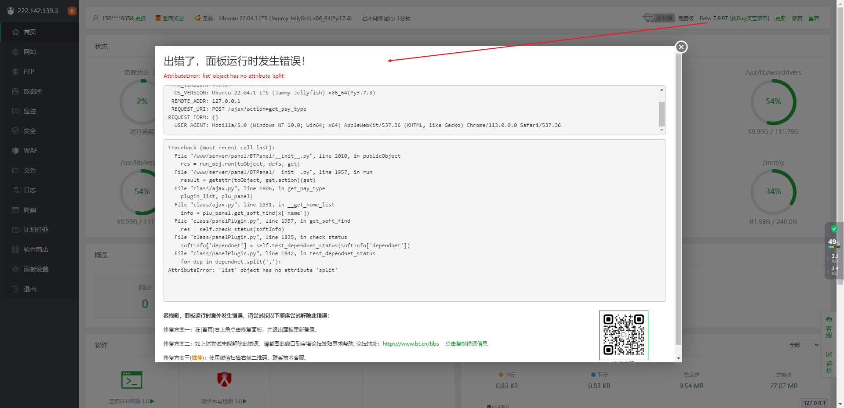Click the request info box scrollbar thumb
The height and width of the screenshot is (408, 844).
[662, 114]
